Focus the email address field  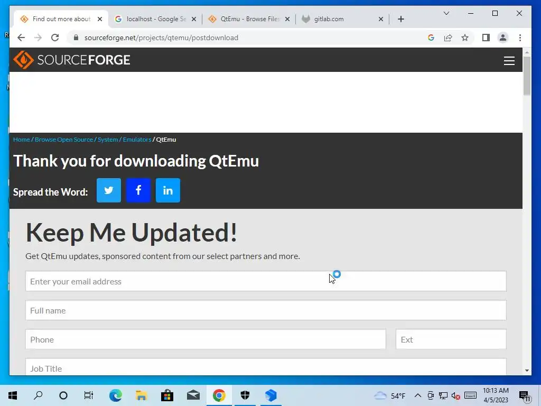click(266, 281)
